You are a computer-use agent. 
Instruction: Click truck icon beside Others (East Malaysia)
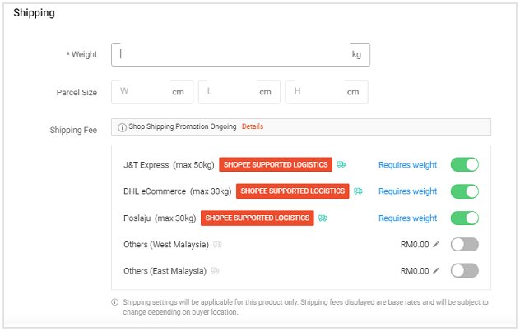(x=216, y=271)
